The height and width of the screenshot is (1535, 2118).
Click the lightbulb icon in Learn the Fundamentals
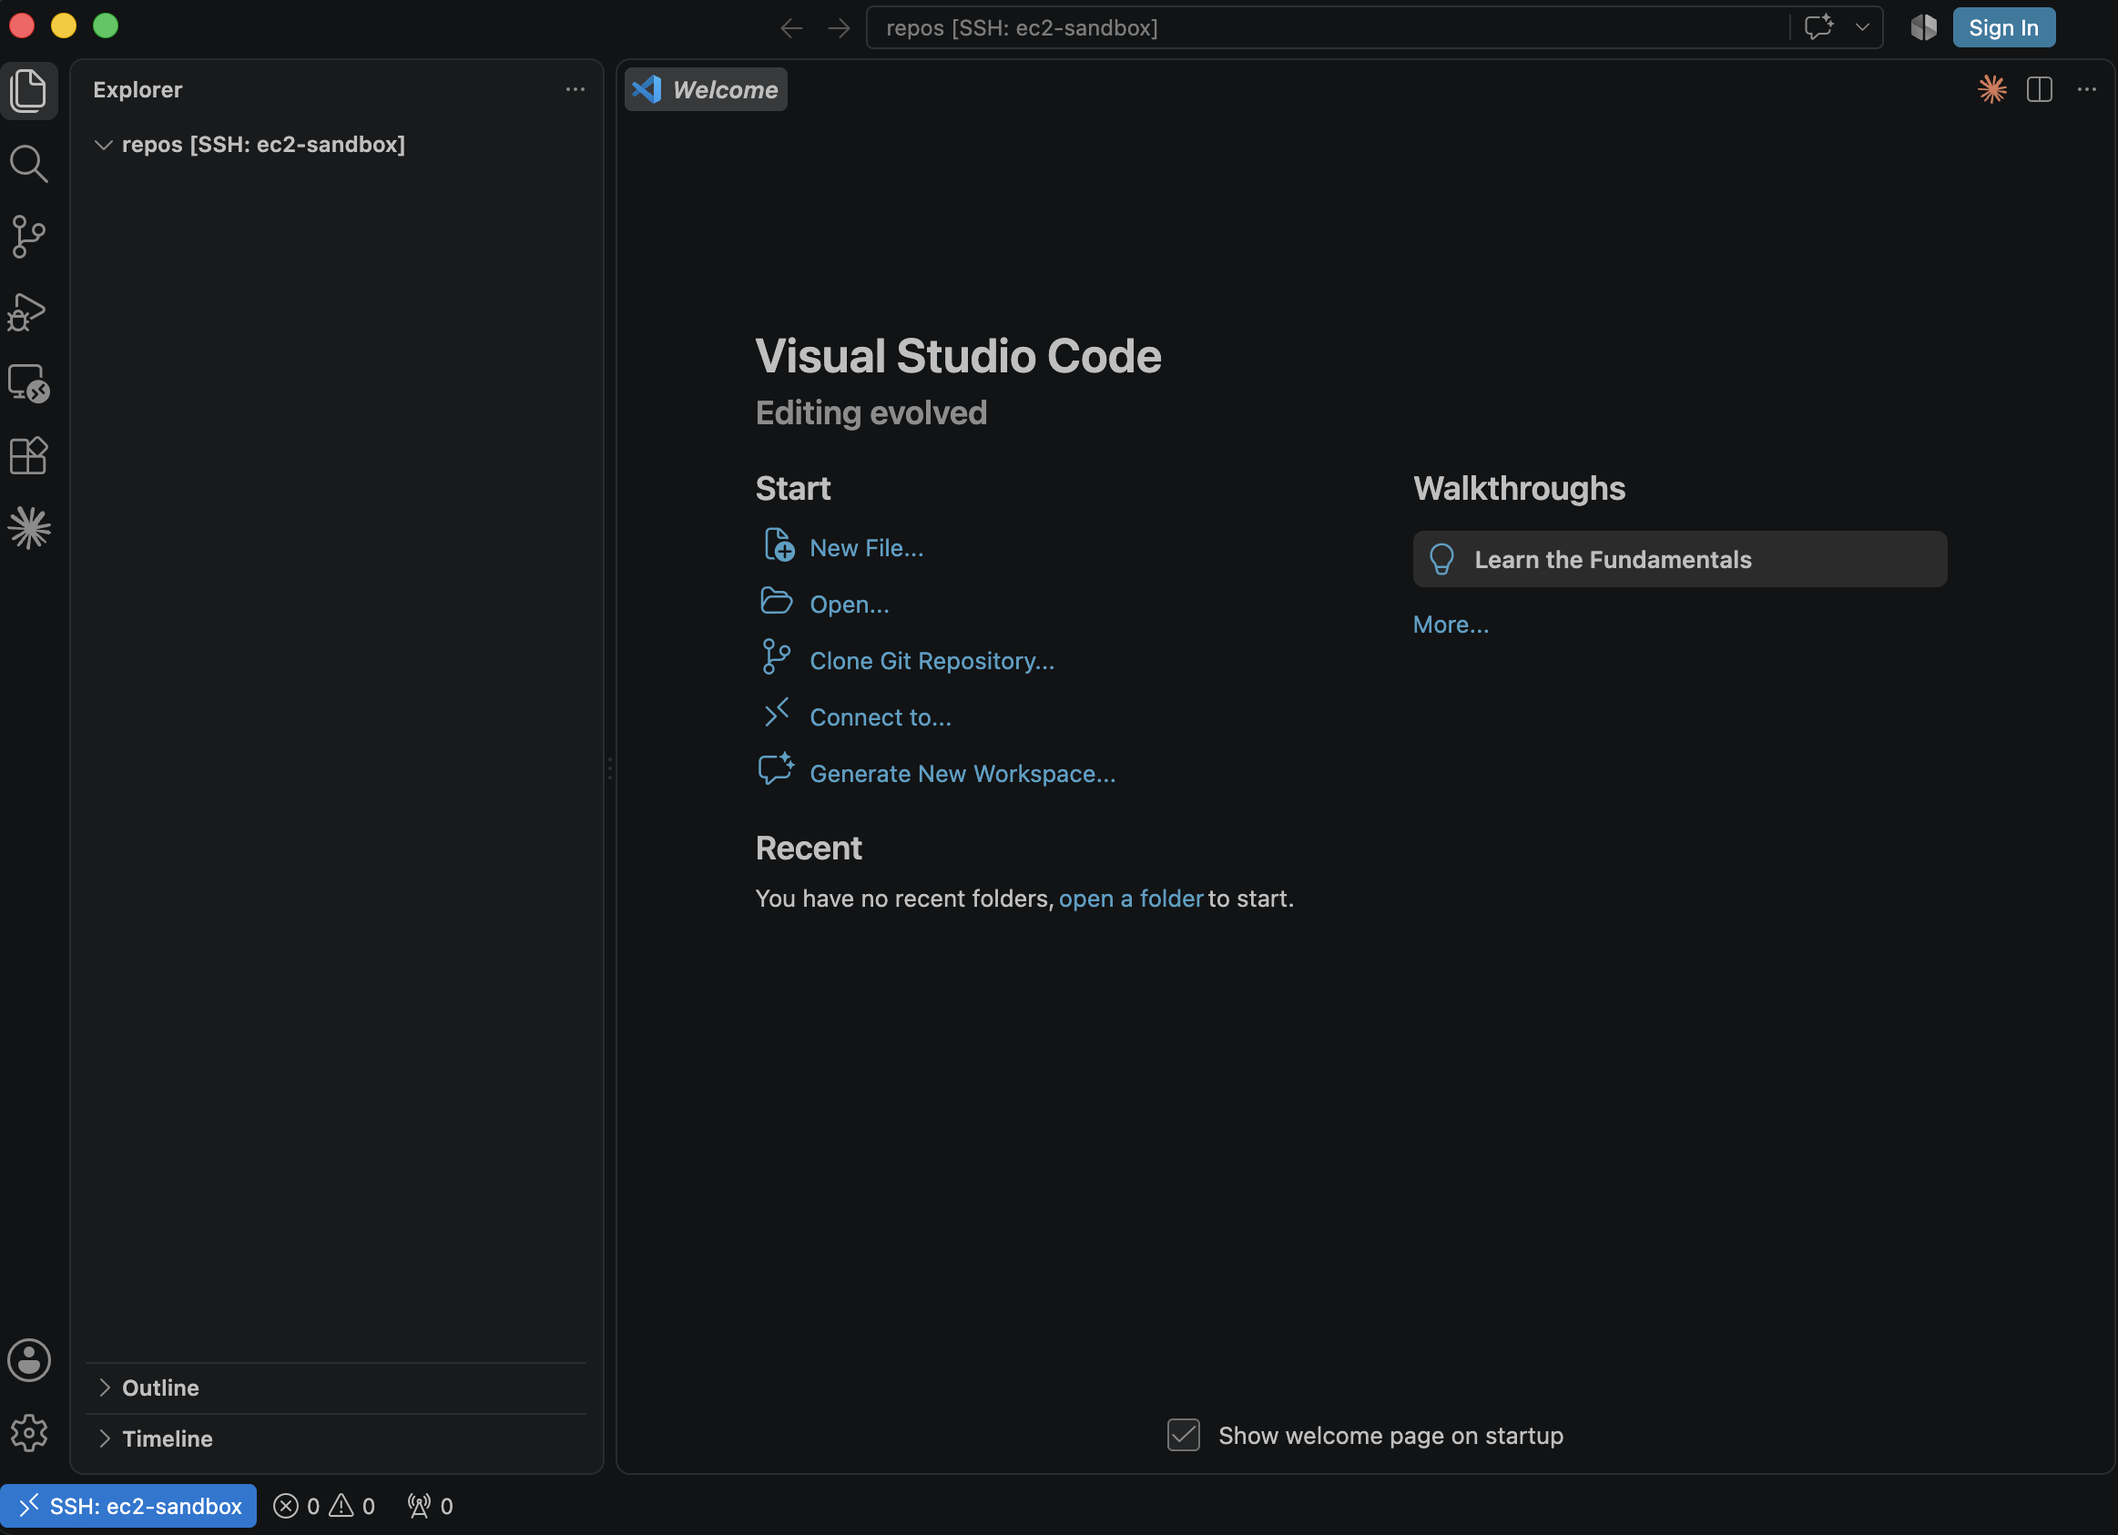point(1441,559)
